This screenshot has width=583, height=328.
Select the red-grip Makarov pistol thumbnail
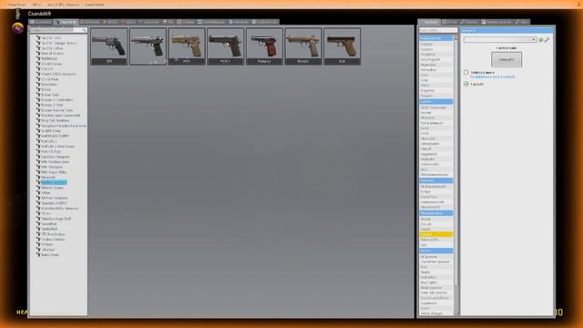264,46
